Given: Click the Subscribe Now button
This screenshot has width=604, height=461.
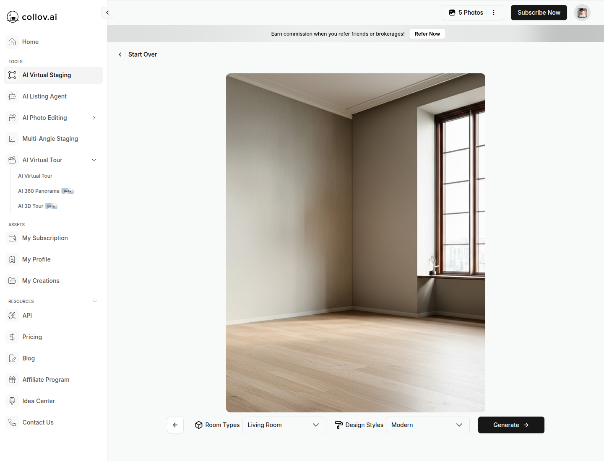Looking at the screenshot, I should (x=539, y=13).
